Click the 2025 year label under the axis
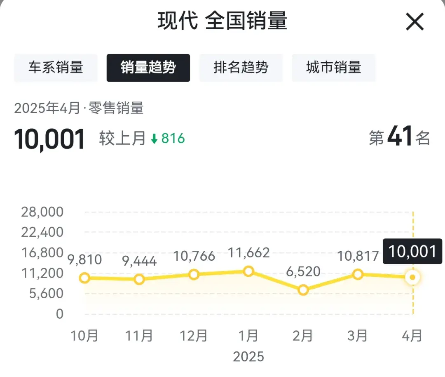The image size is (445, 377). pyautogui.click(x=248, y=357)
